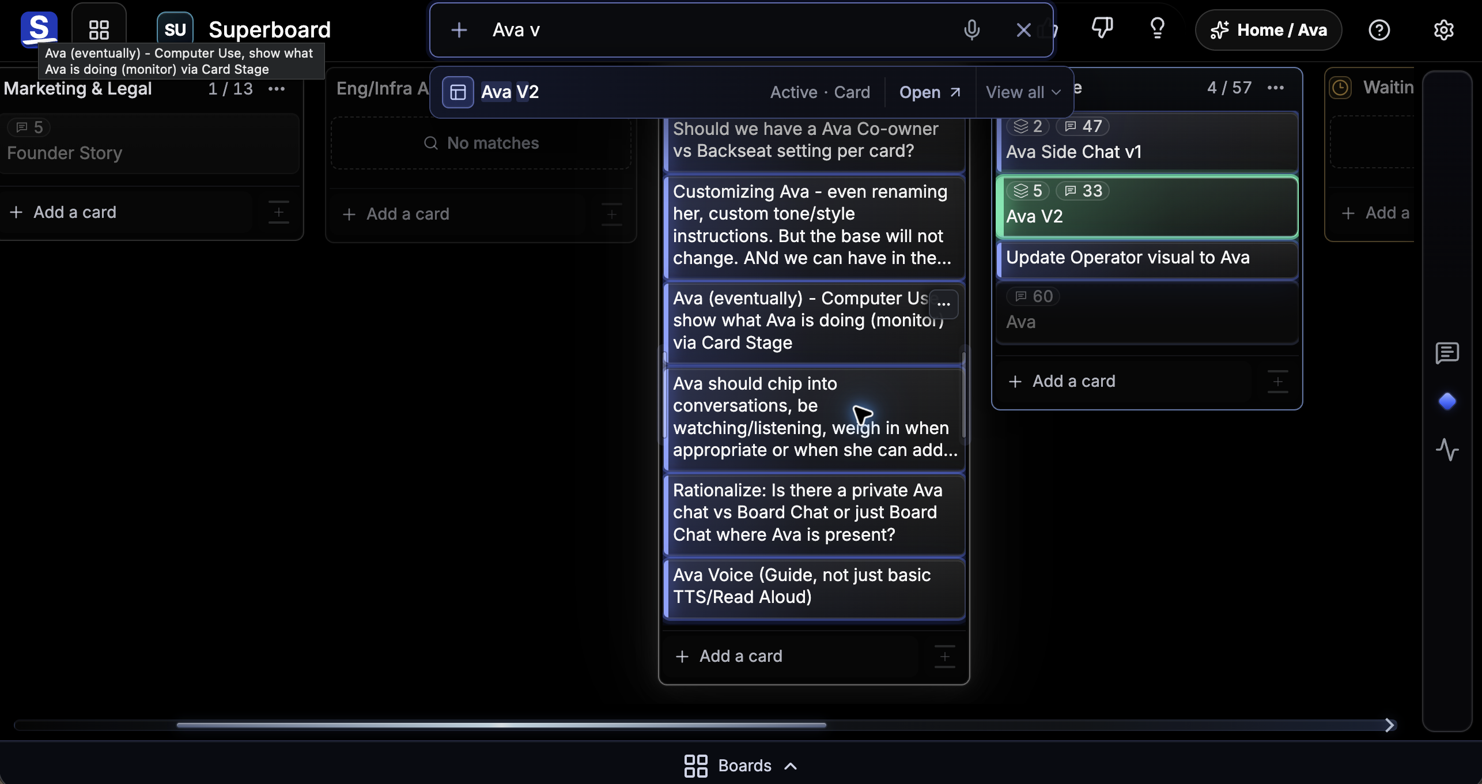Click subtask count 5 on Ava V2 card
This screenshot has height=784, width=1482.
click(x=1028, y=191)
